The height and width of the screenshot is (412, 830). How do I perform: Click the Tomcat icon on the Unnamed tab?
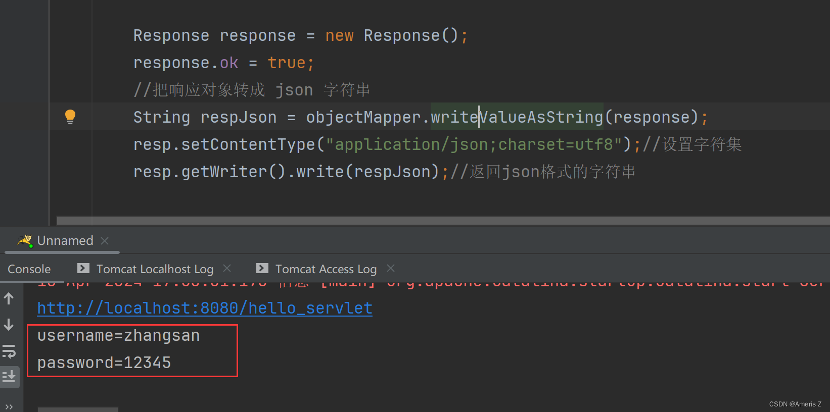(24, 241)
